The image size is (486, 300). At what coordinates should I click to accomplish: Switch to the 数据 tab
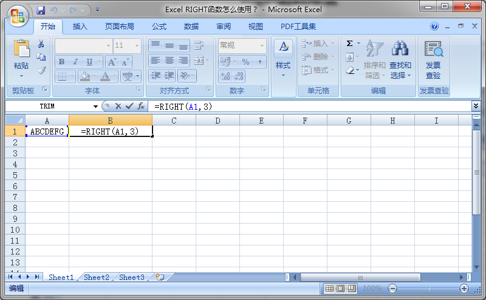(x=191, y=27)
